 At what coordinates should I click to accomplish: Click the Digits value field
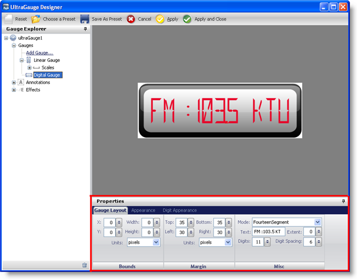258,242
